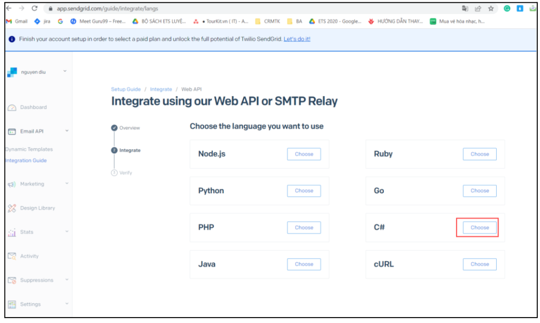Click the browser back arrow
This screenshot has height=323, width=540.
9,8
